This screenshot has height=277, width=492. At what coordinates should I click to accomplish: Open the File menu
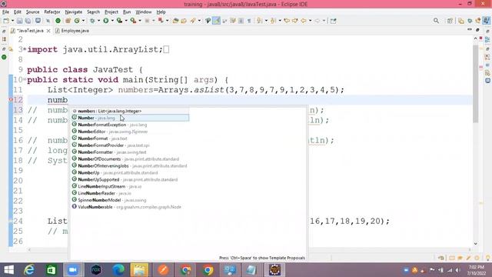5,12
